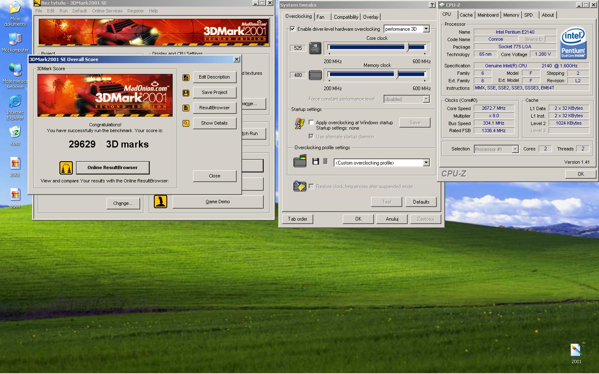Open Moje dokumenty desktop folder icon

tap(15, 8)
